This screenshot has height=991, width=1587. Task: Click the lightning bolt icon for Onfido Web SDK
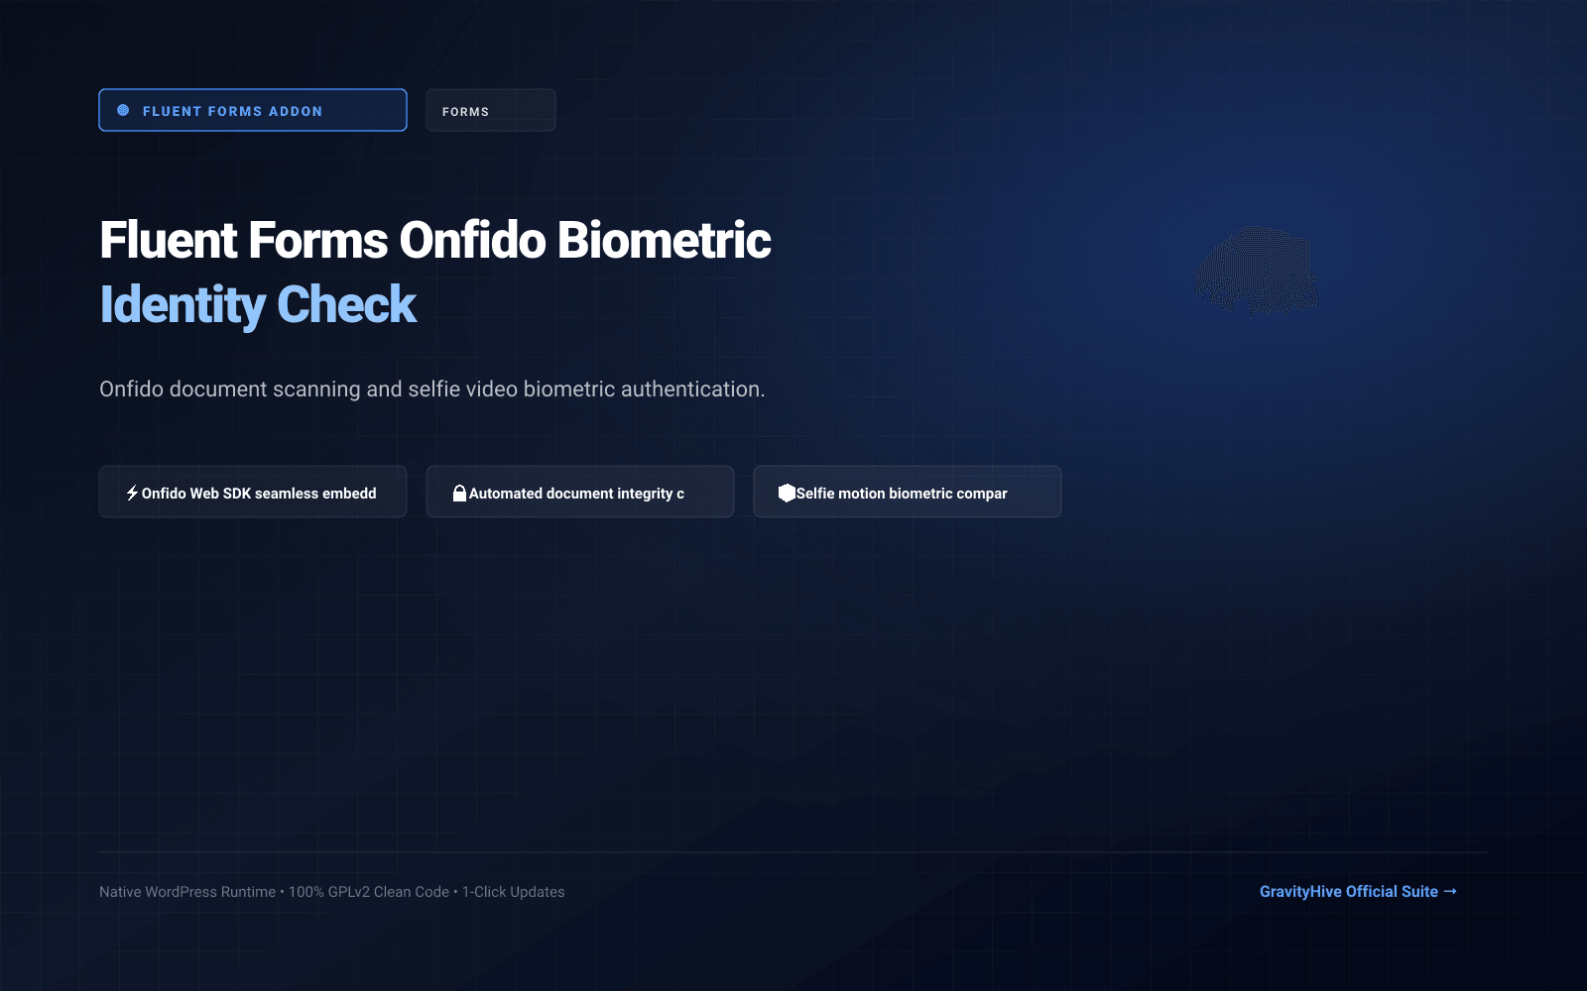pyautogui.click(x=132, y=493)
